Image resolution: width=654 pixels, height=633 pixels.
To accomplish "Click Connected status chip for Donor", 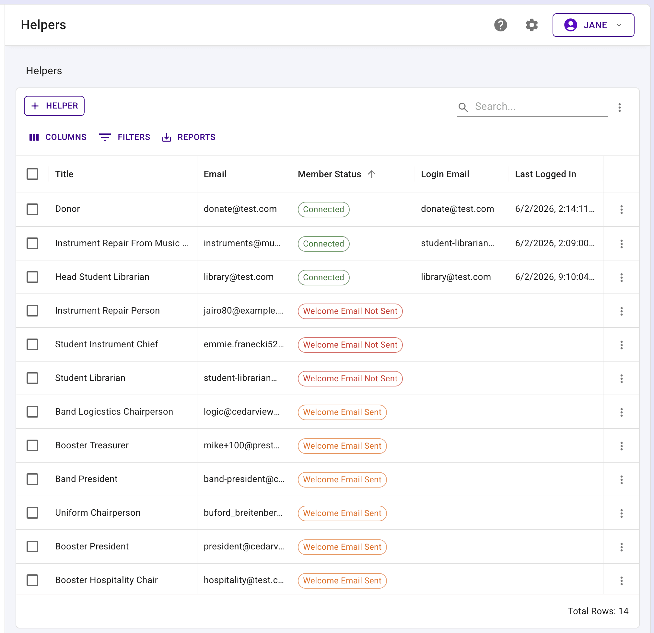I will point(323,210).
